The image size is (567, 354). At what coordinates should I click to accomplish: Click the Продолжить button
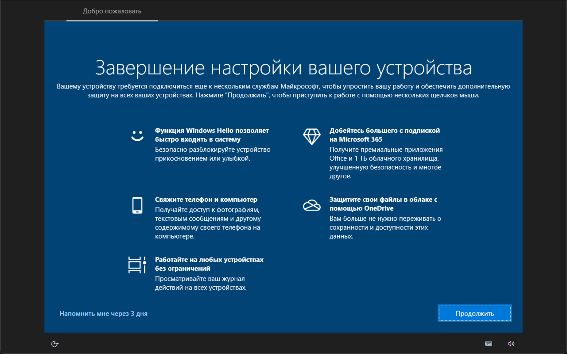click(x=474, y=313)
